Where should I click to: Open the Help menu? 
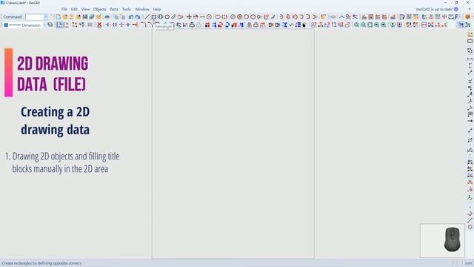[x=156, y=10]
